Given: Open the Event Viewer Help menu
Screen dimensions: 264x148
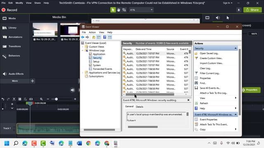Looking at the screenshot, I should [x=110, y=32].
